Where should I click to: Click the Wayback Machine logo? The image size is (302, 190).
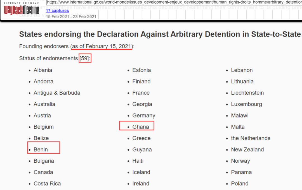pos(22,10)
